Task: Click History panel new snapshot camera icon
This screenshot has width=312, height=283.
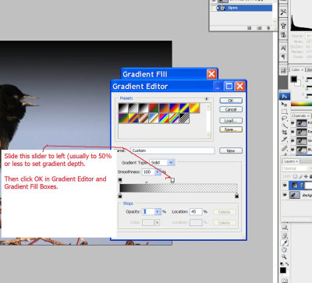Action: pos(259,28)
